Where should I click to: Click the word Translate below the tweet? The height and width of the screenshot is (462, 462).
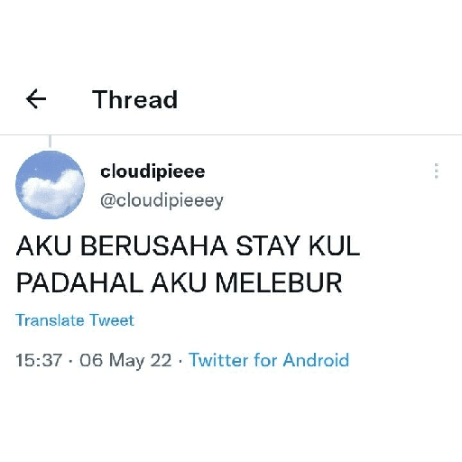(x=50, y=320)
